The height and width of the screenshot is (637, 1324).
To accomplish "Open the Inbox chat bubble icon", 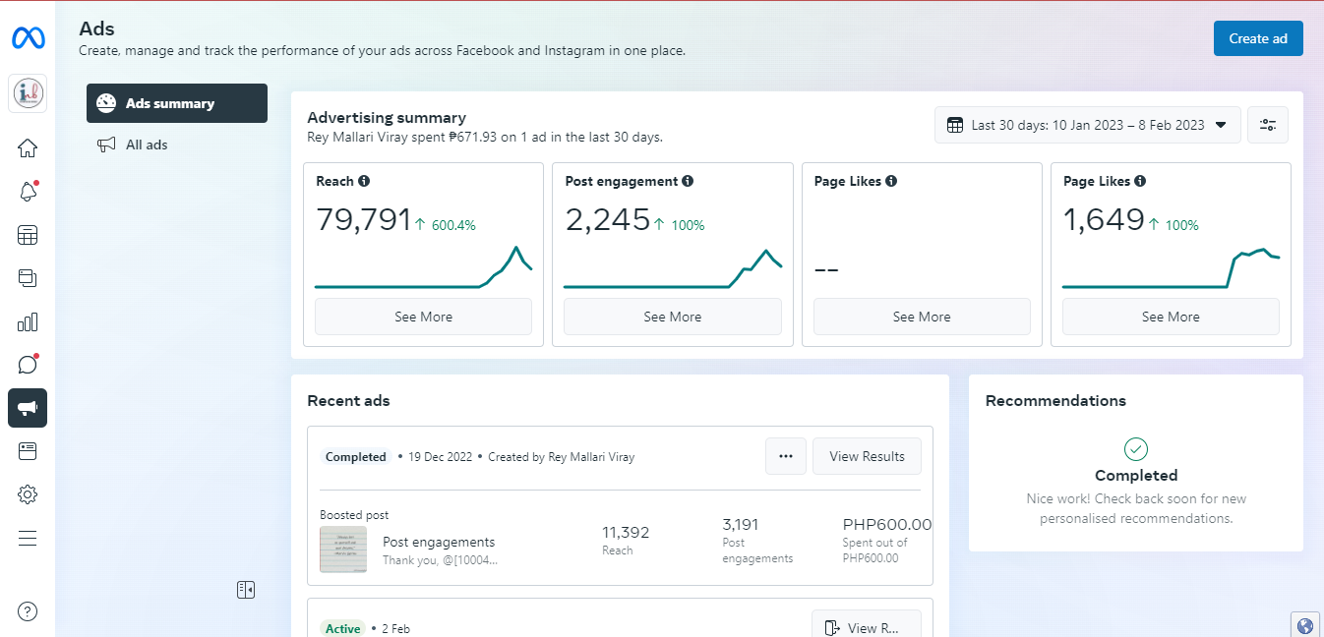I will (28, 365).
